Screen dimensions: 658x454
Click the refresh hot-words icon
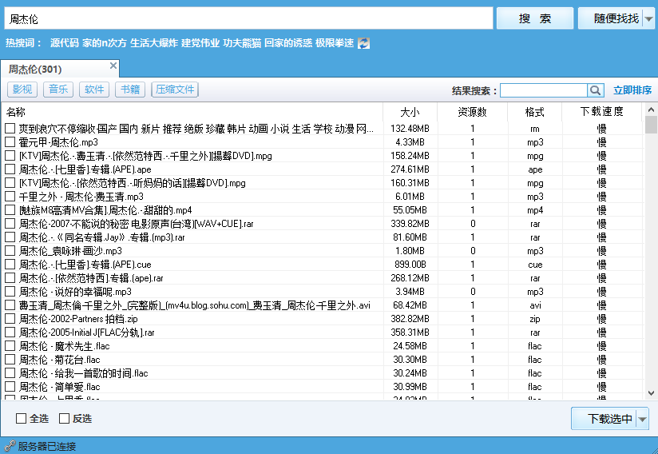(364, 43)
